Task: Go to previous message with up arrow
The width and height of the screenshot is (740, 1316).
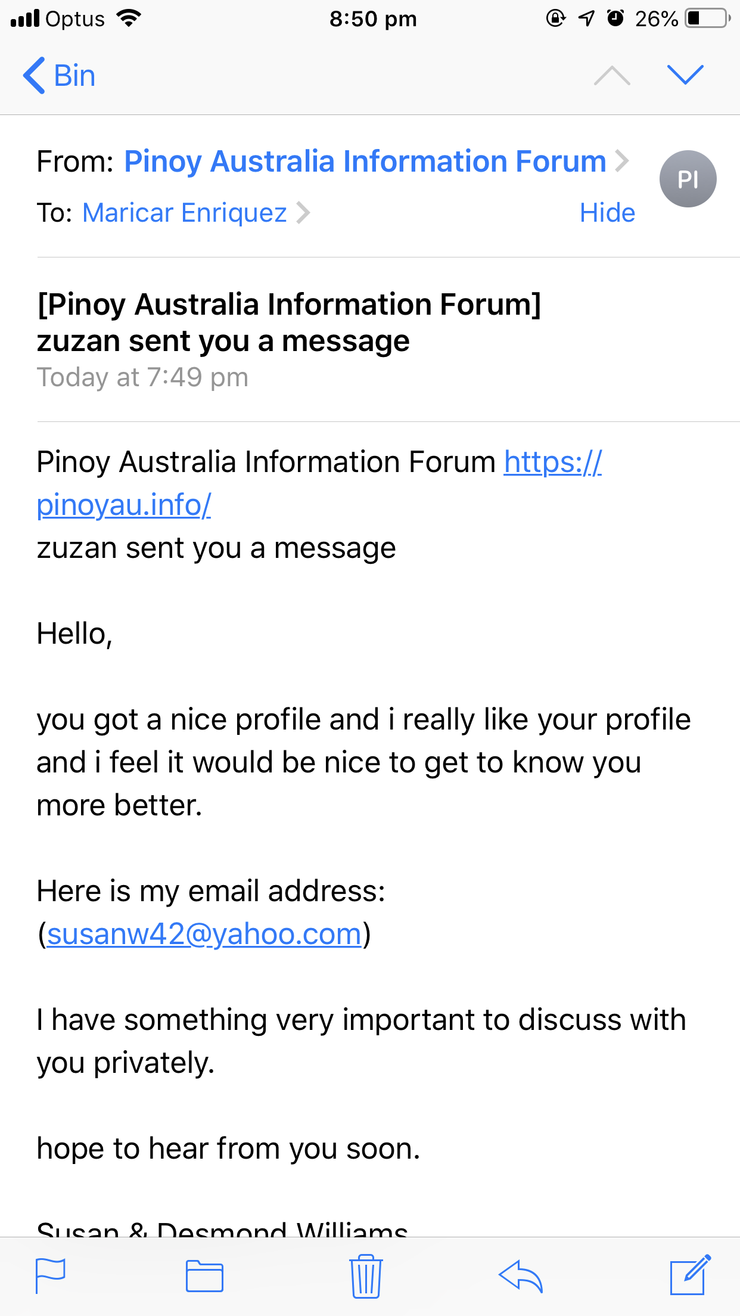Action: click(612, 76)
